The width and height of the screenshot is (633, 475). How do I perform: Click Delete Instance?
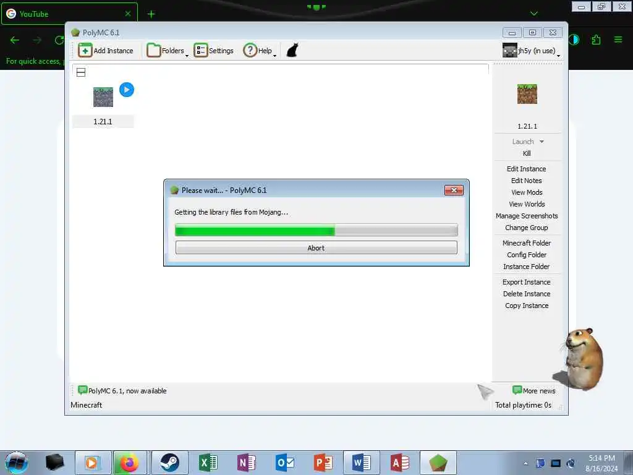(x=527, y=294)
